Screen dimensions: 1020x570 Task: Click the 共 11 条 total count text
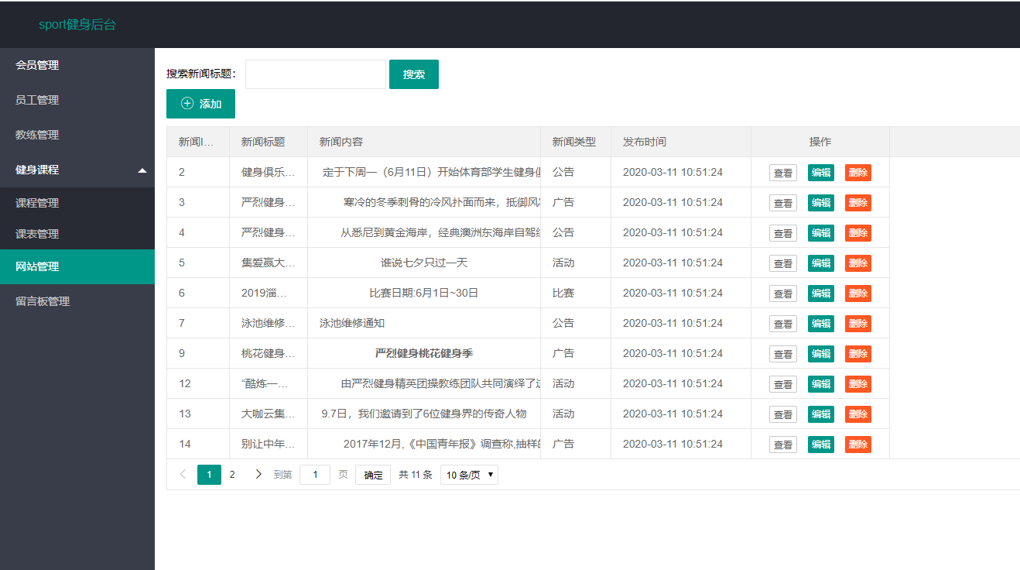click(416, 475)
